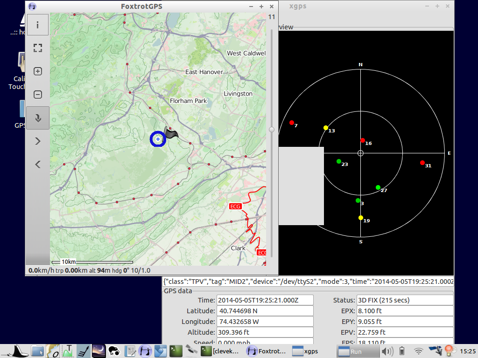Switch to the Run taskbar window
This screenshot has width=478, height=358.
(x=358, y=351)
